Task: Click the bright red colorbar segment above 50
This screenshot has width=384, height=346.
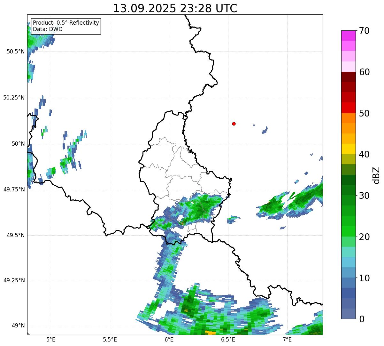Action: [x=349, y=108]
